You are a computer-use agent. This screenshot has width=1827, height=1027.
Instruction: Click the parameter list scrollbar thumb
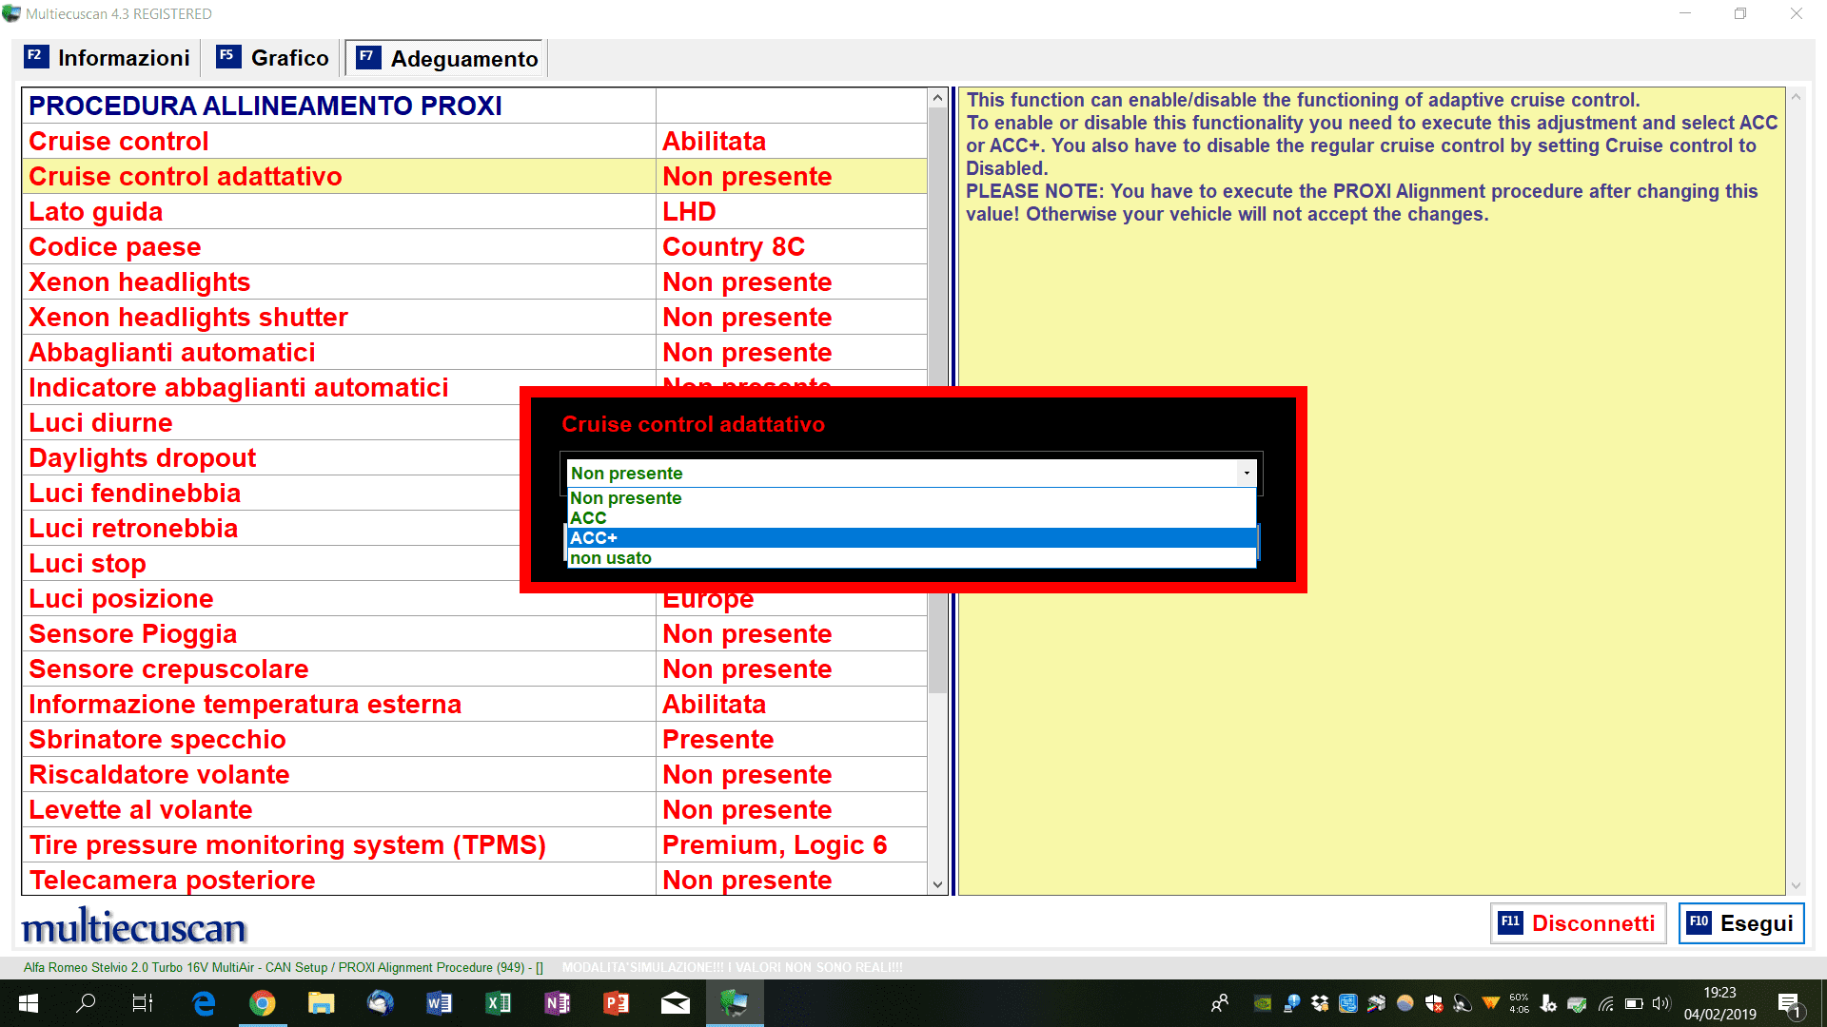(x=937, y=400)
